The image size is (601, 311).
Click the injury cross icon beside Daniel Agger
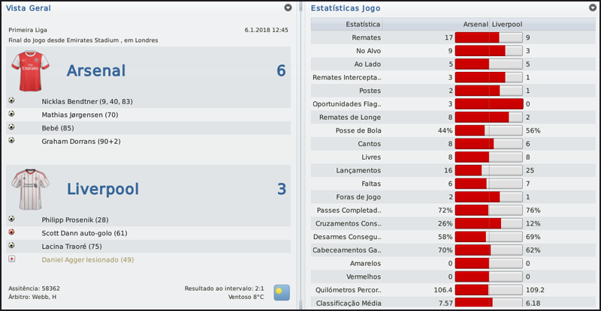pyautogui.click(x=12, y=259)
